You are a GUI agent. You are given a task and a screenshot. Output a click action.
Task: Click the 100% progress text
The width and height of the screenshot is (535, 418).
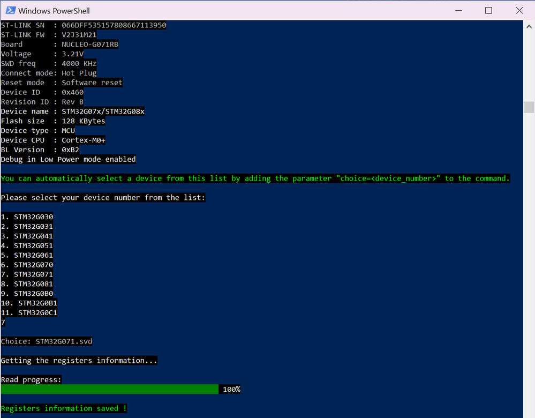click(x=231, y=389)
